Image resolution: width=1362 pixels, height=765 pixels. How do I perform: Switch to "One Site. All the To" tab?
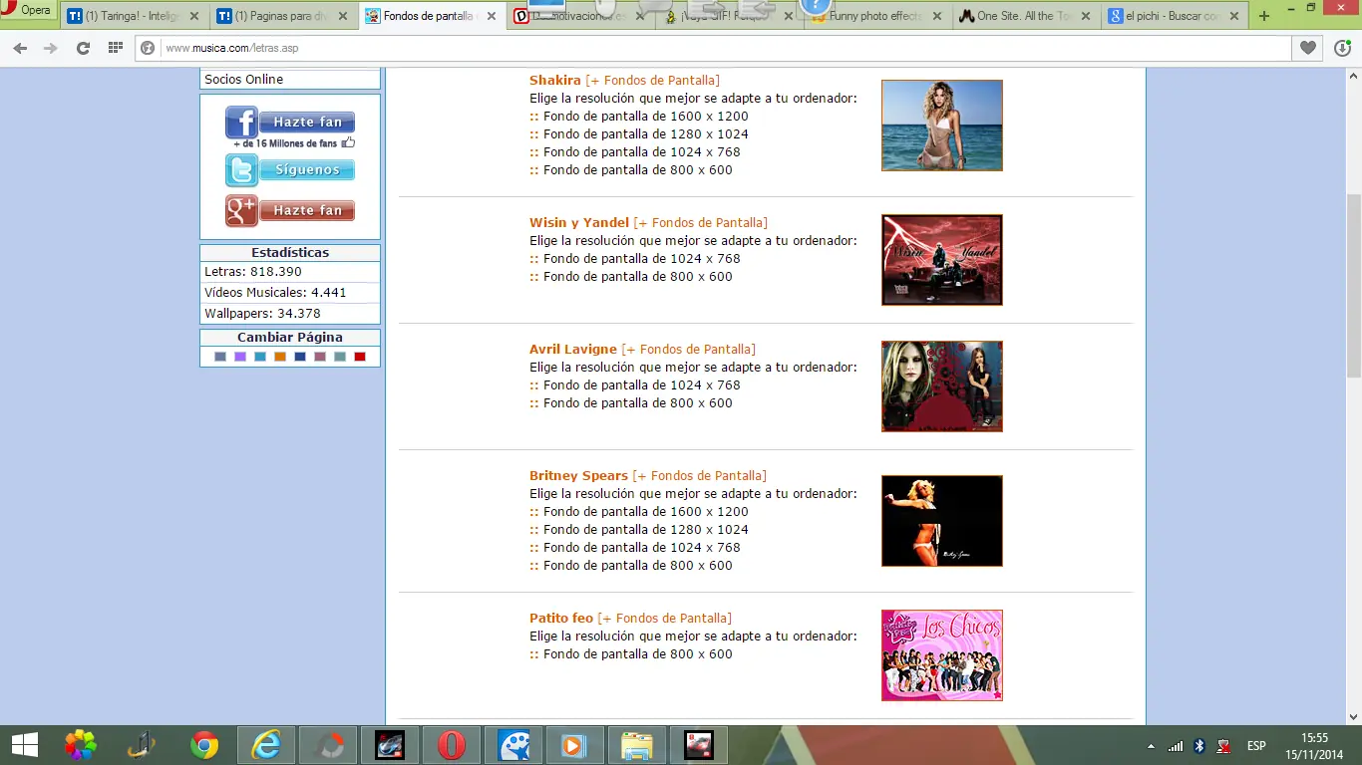1028,16
